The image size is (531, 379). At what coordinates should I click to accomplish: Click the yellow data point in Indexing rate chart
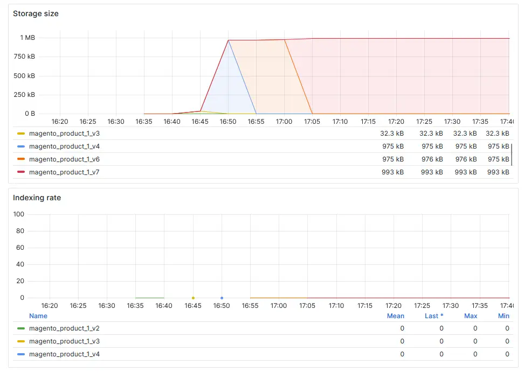193,298
